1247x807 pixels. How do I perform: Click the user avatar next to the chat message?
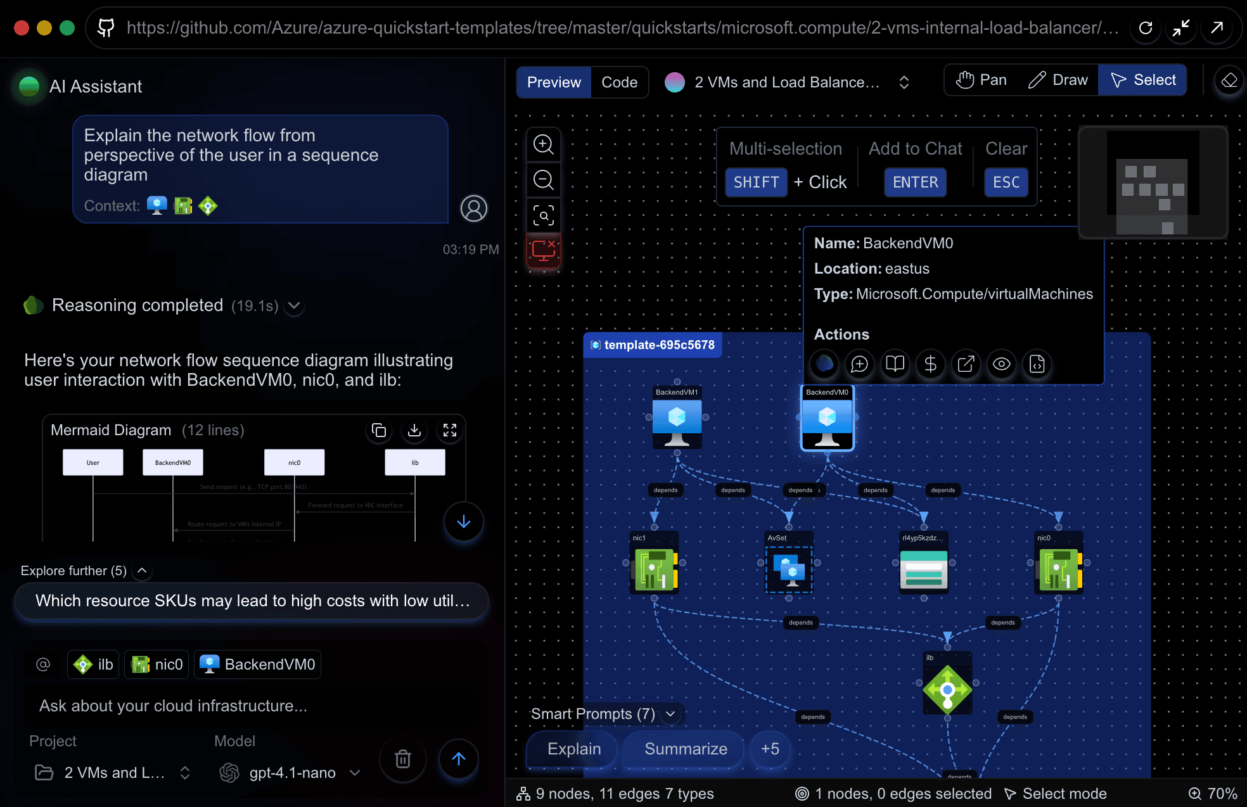click(474, 208)
